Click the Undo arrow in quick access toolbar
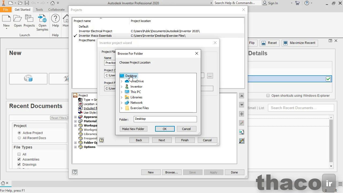Image resolution: width=343 pixels, height=193 pixels. click(33, 3)
